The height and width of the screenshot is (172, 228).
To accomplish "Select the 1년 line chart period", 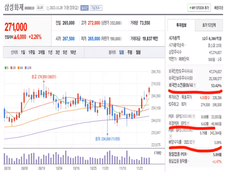I will point(50,52).
